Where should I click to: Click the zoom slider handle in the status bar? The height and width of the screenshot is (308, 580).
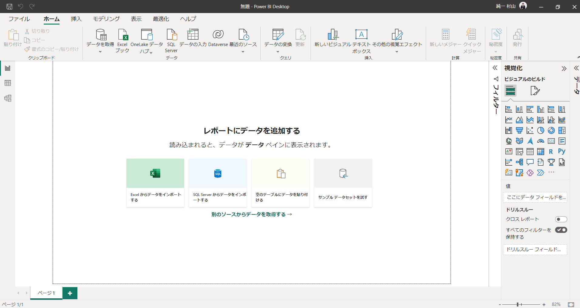coord(517,304)
